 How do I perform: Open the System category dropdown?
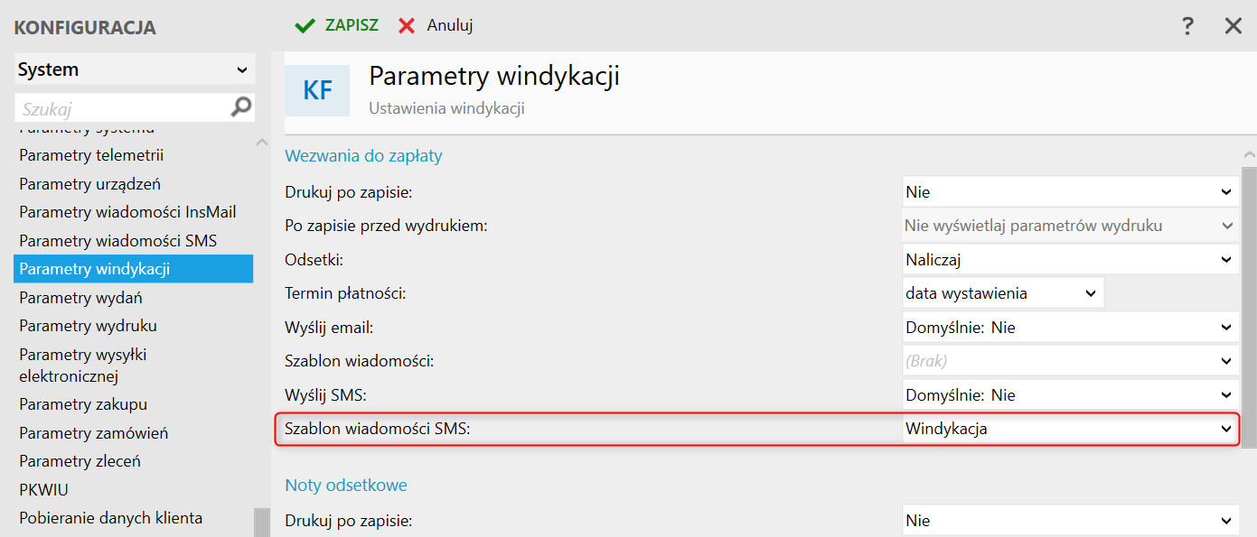[x=135, y=69]
